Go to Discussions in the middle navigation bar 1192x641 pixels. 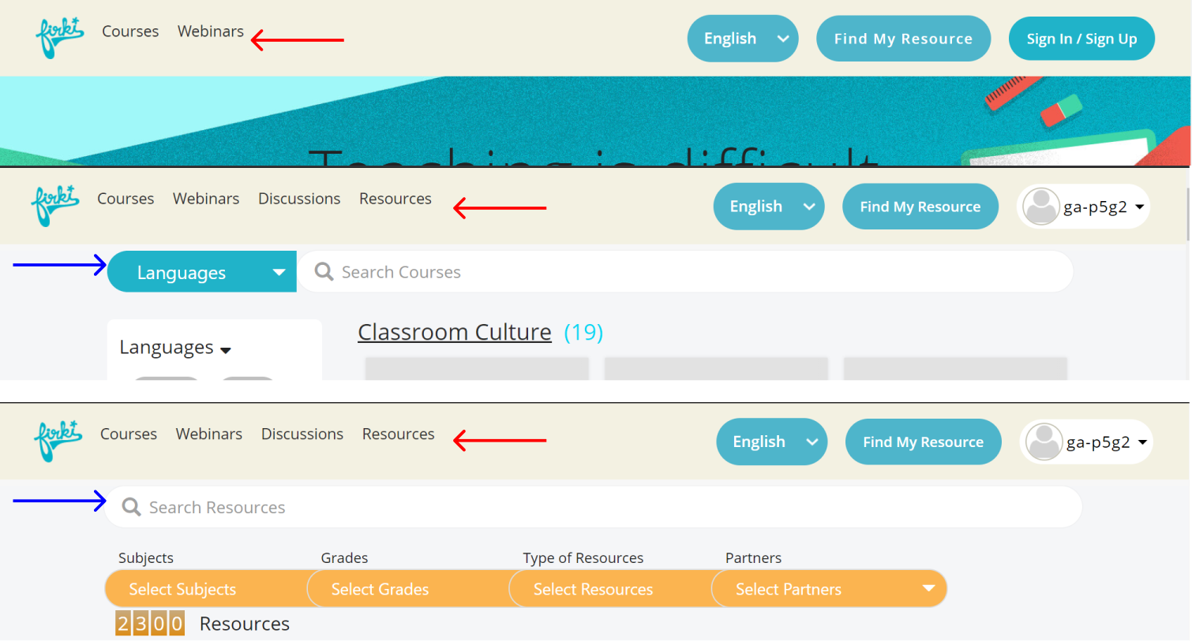299,199
